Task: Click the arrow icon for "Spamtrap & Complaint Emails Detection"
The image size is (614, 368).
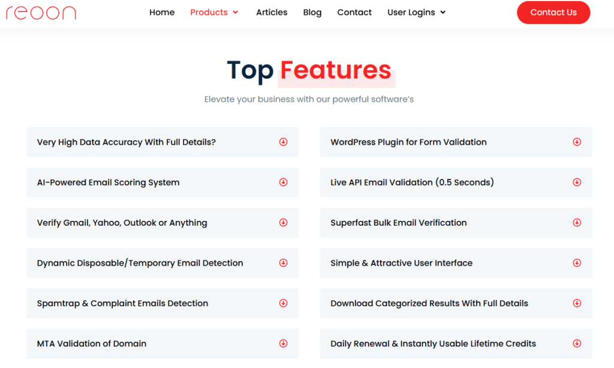Action: [x=283, y=303]
